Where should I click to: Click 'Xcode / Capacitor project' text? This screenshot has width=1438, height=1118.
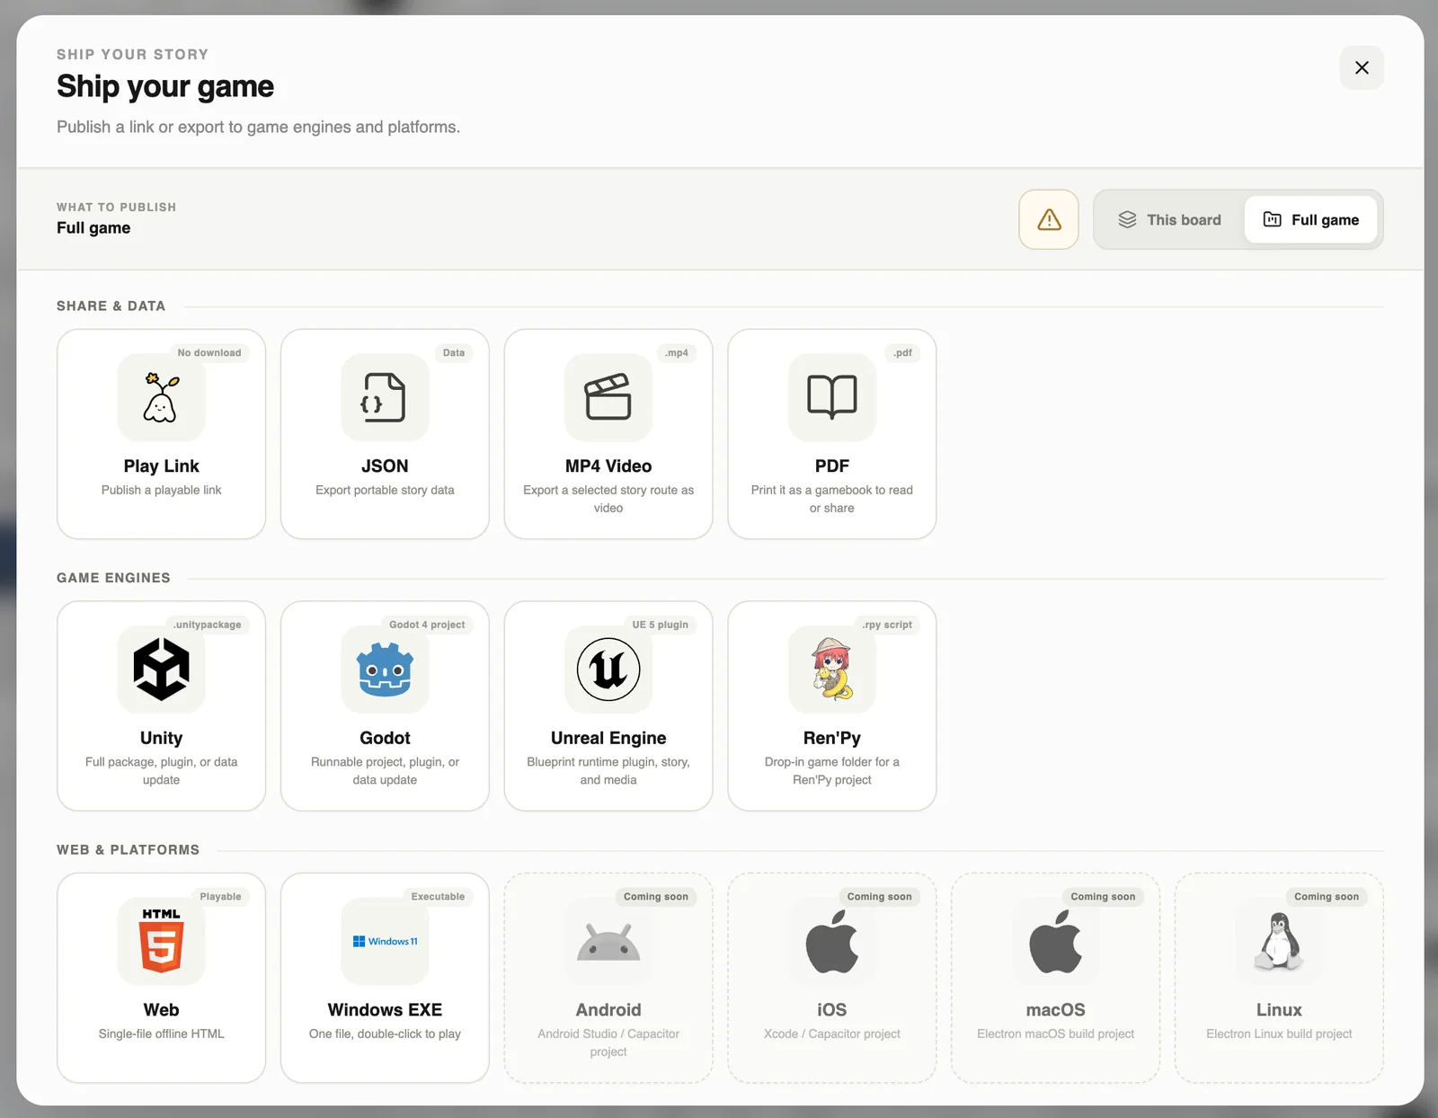pos(832,1034)
